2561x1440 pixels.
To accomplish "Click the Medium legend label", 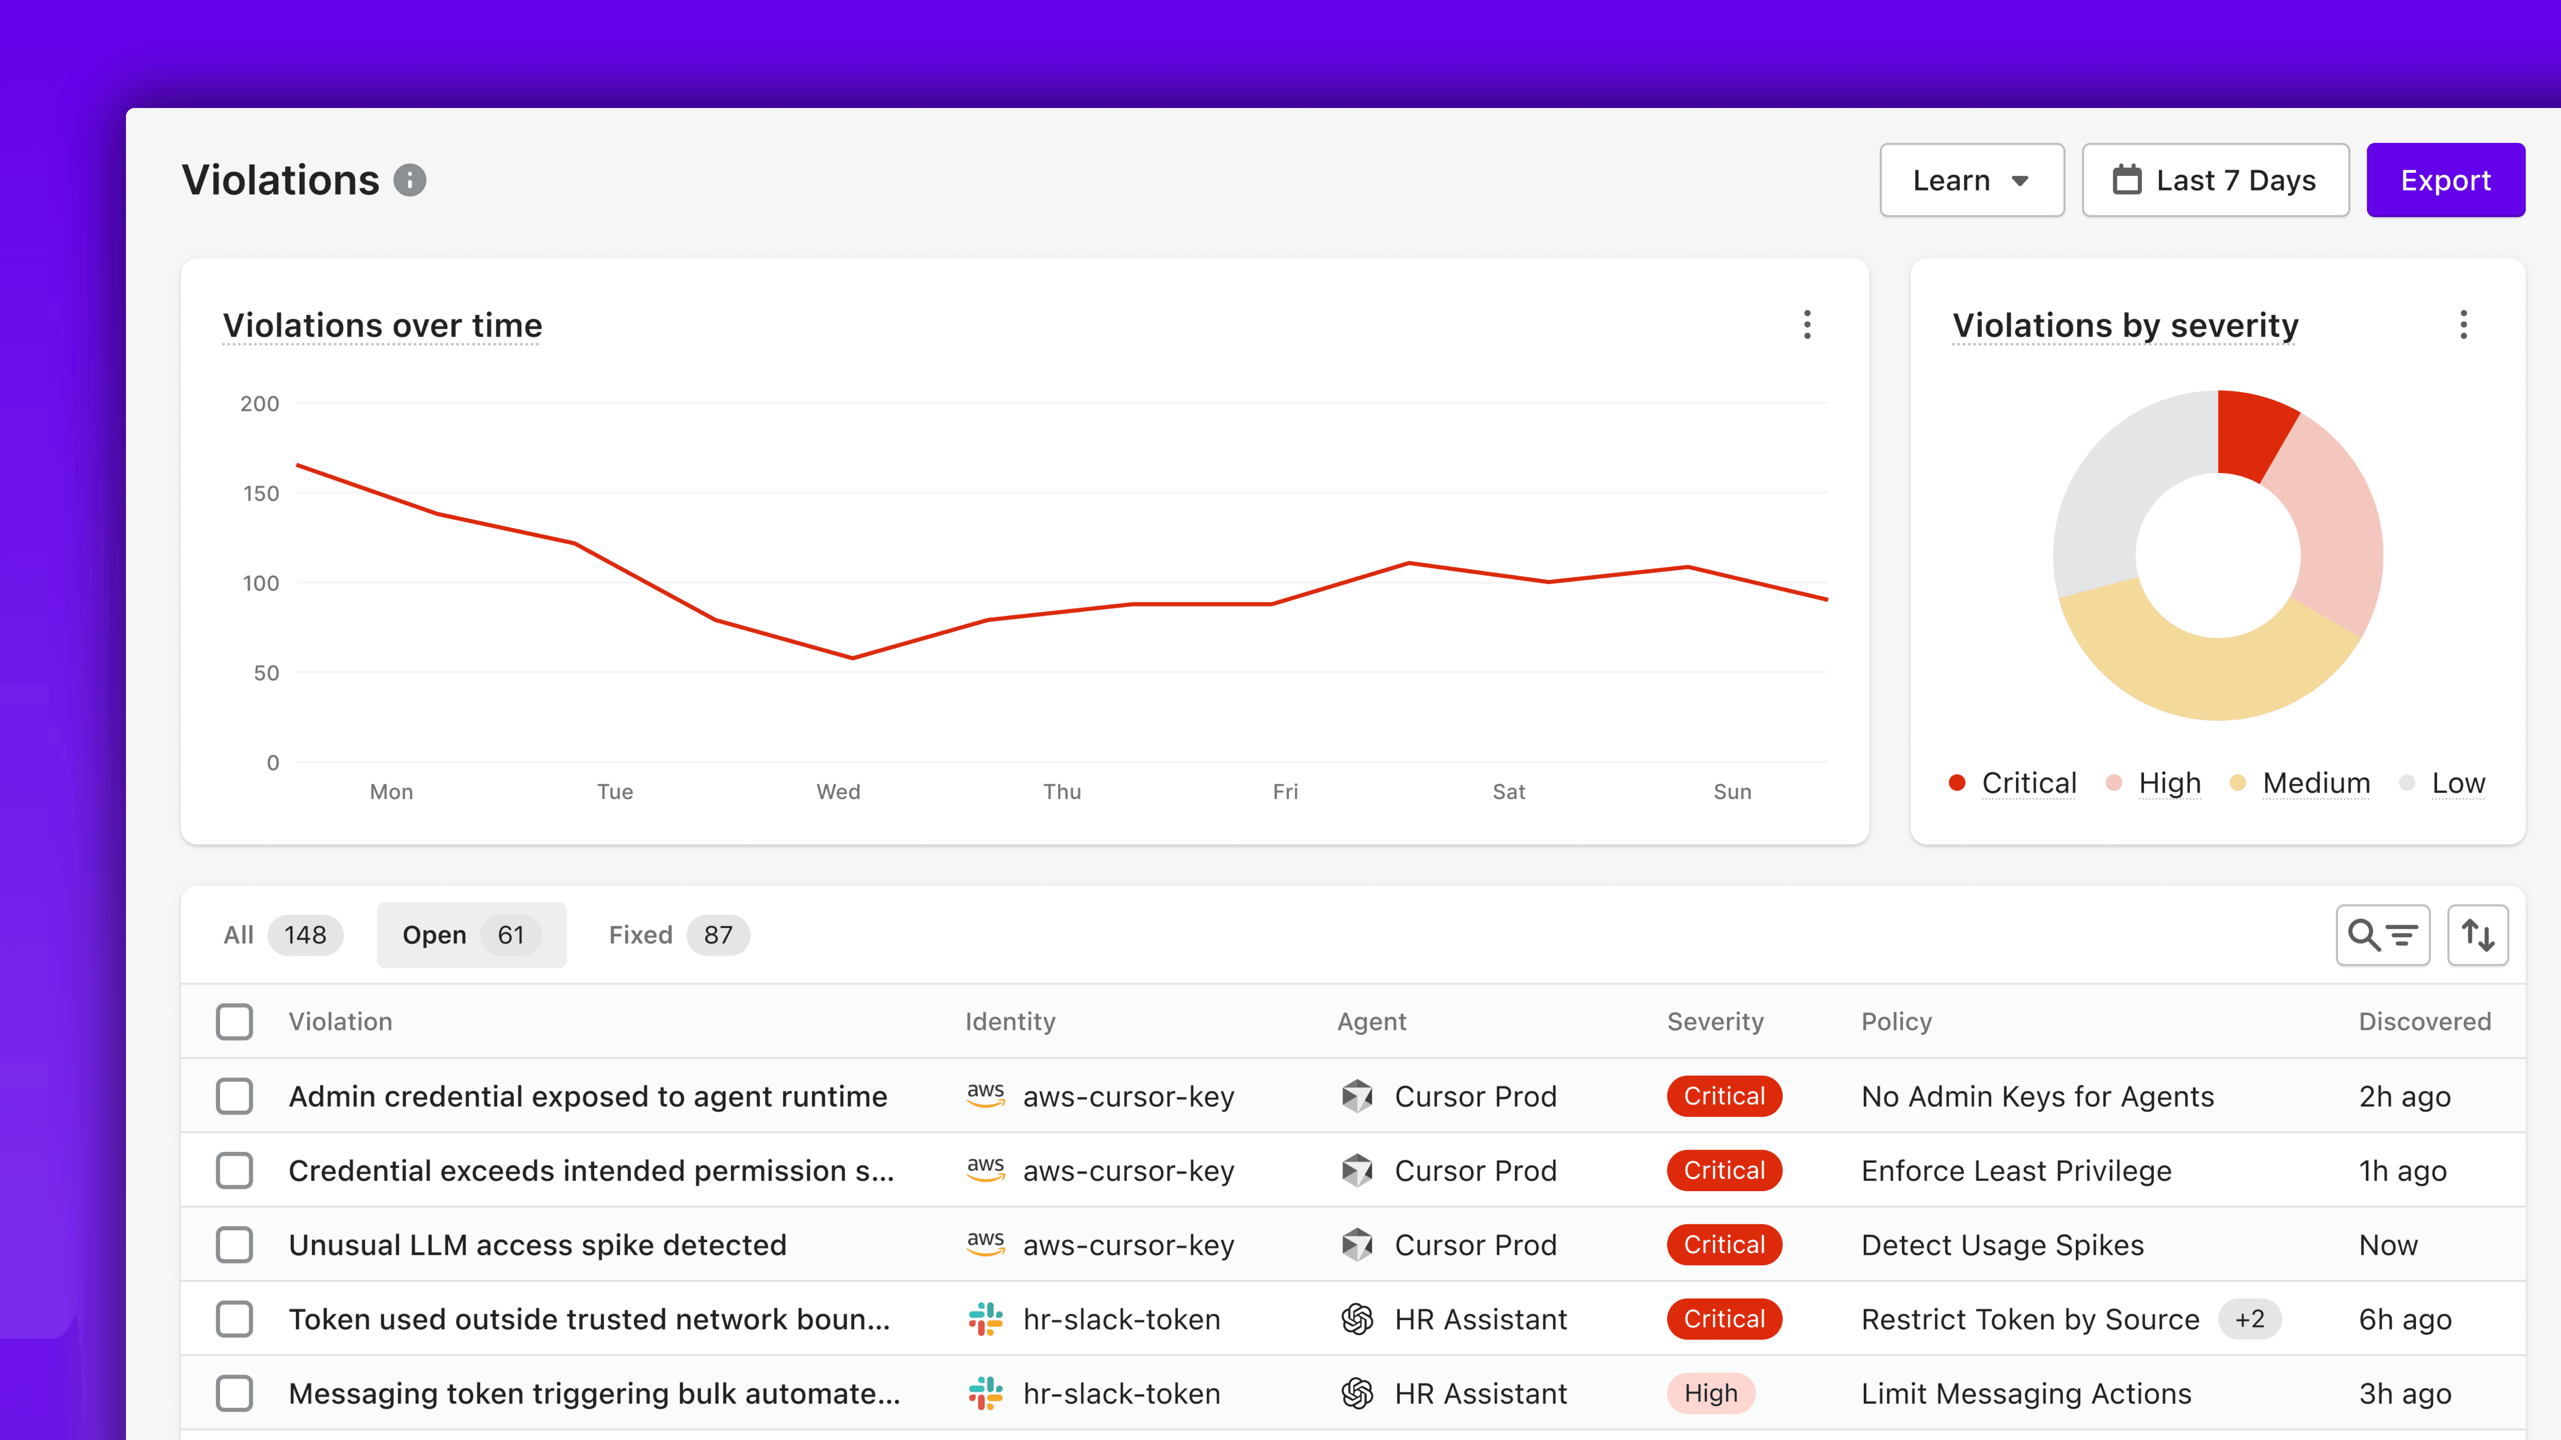I will pos(2317,783).
